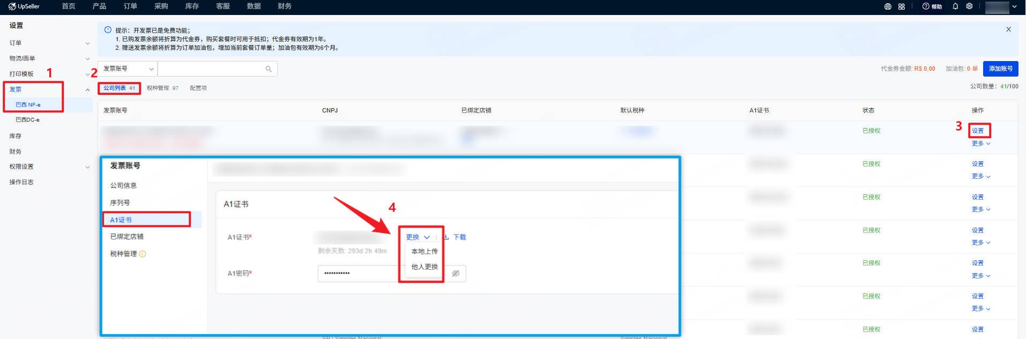This screenshot has height=339, width=1026.
Task: Switch to the 税种管理 tab
Action: pos(162,88)
